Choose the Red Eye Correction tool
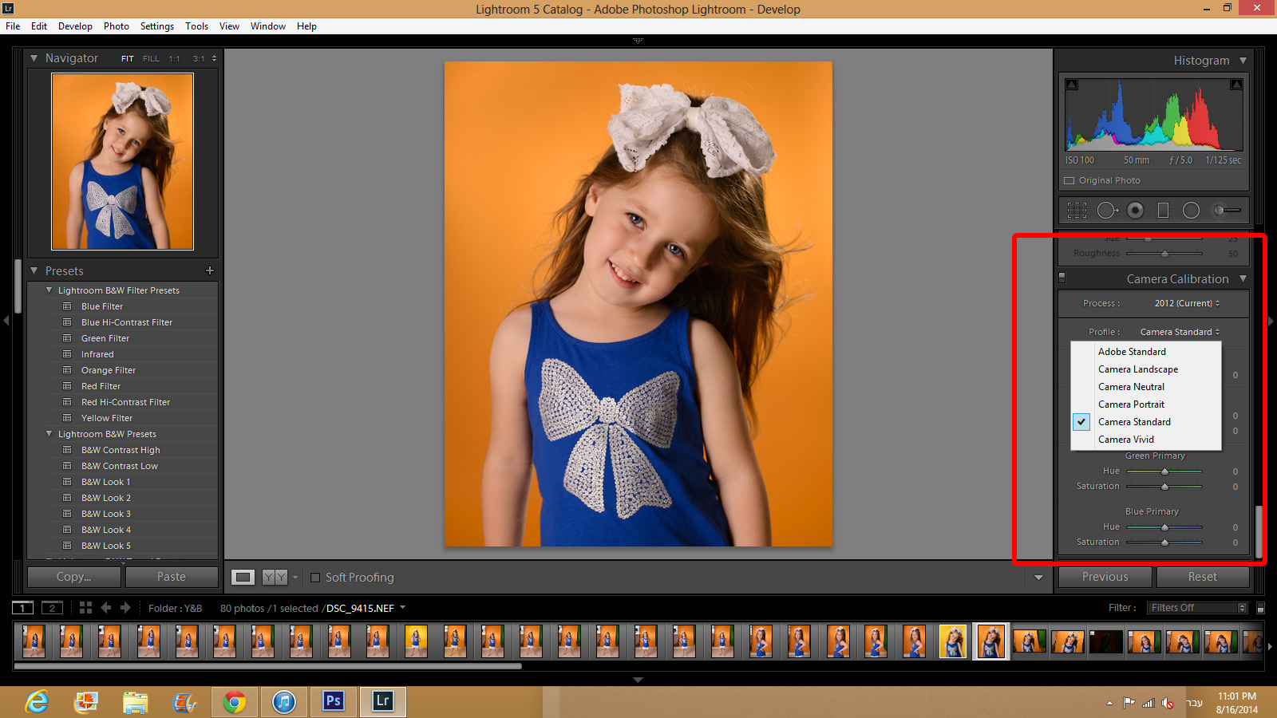This screenshot has width=1277, height=718. [1135, 211]
